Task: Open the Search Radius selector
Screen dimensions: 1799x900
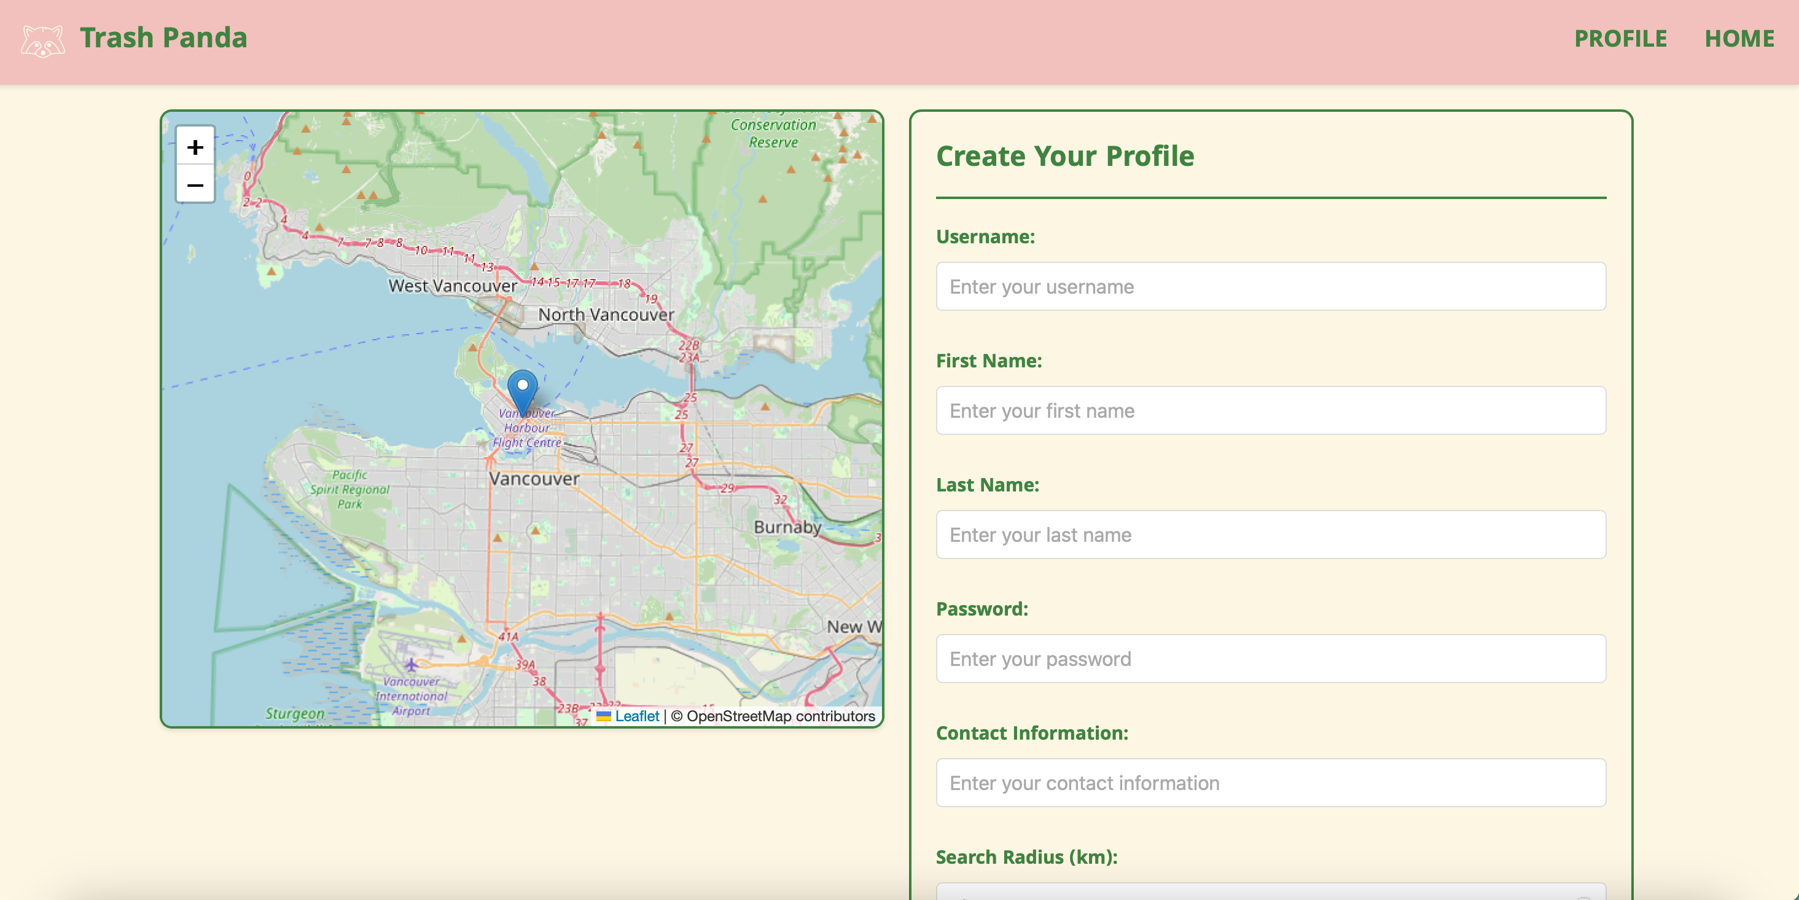Action: [1270, 891]
